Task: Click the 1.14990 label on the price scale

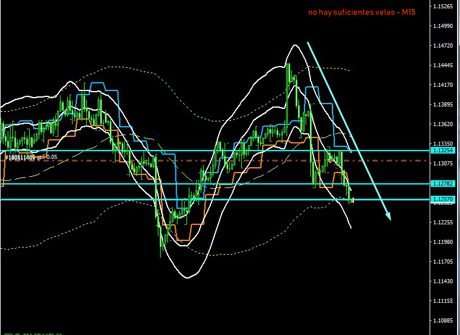Action: 445,26
